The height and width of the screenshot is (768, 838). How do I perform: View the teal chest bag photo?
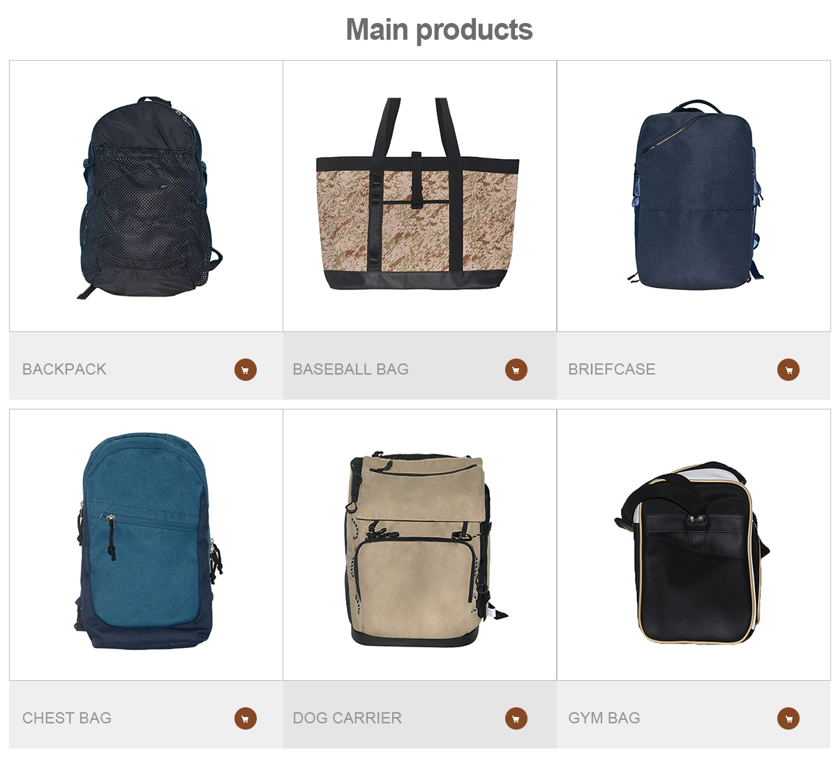pos(147,541)
